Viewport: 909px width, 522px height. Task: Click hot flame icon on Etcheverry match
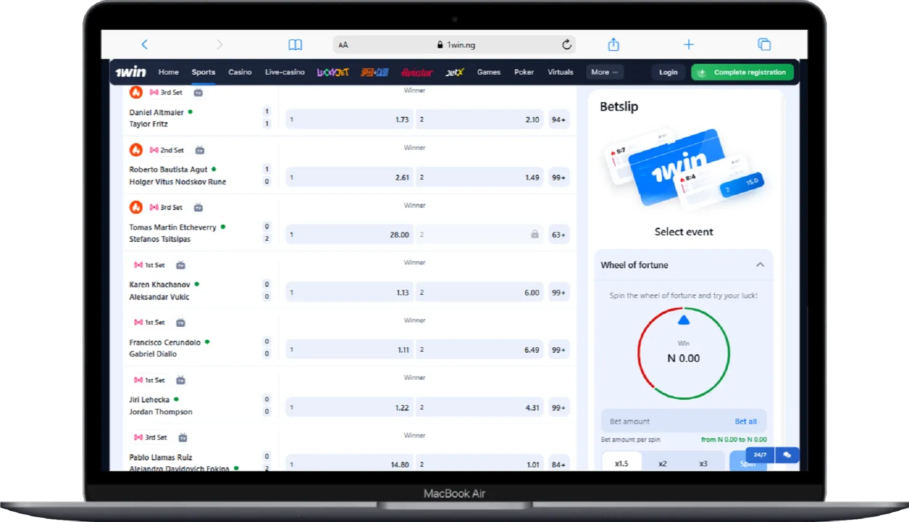click(x=136, y=207)
